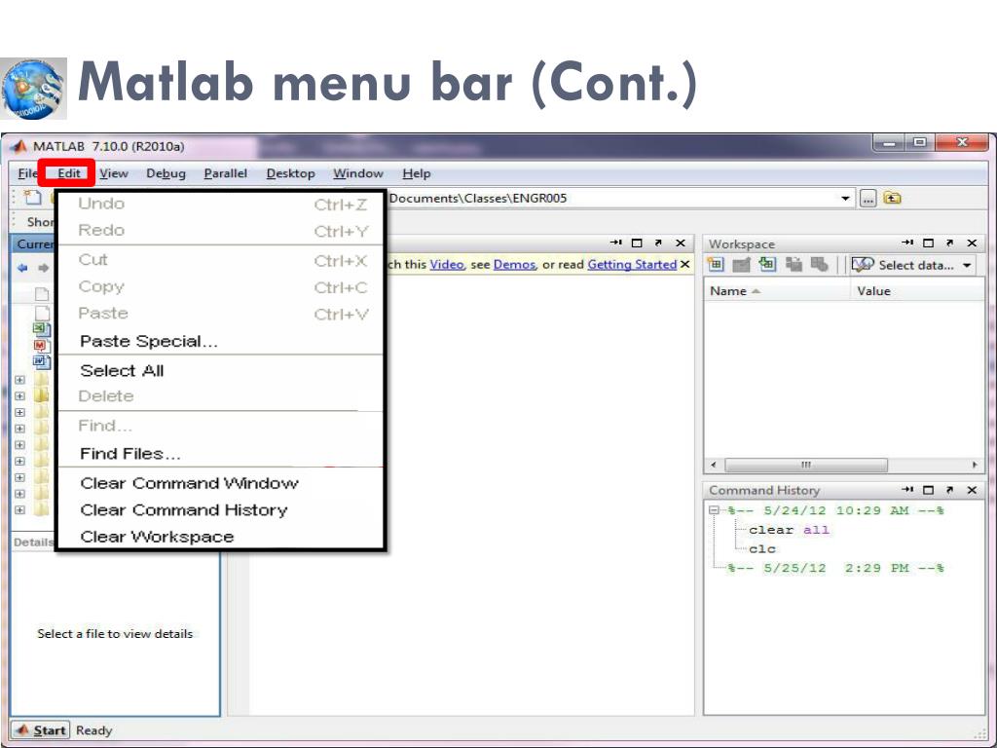The image size is (997, 748).
Task: Maximize the Command Window panel
Action: (637, 243)
